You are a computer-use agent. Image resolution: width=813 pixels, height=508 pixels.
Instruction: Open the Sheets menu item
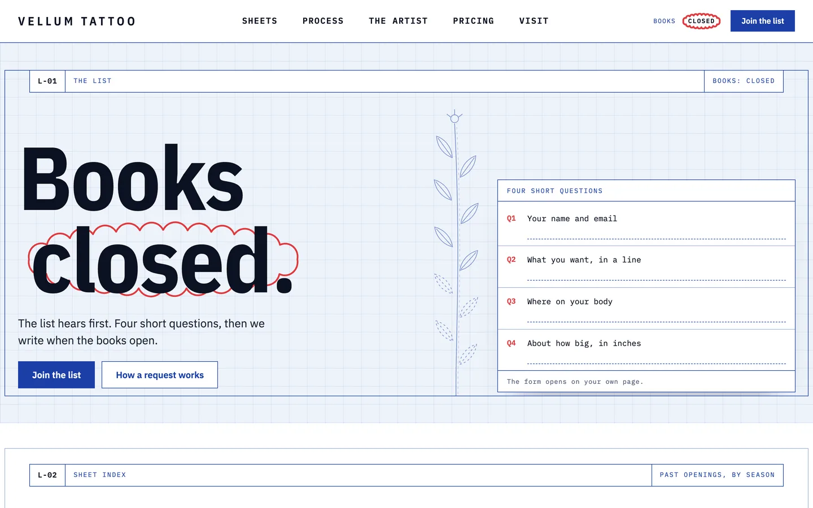(x=260, y=21)
